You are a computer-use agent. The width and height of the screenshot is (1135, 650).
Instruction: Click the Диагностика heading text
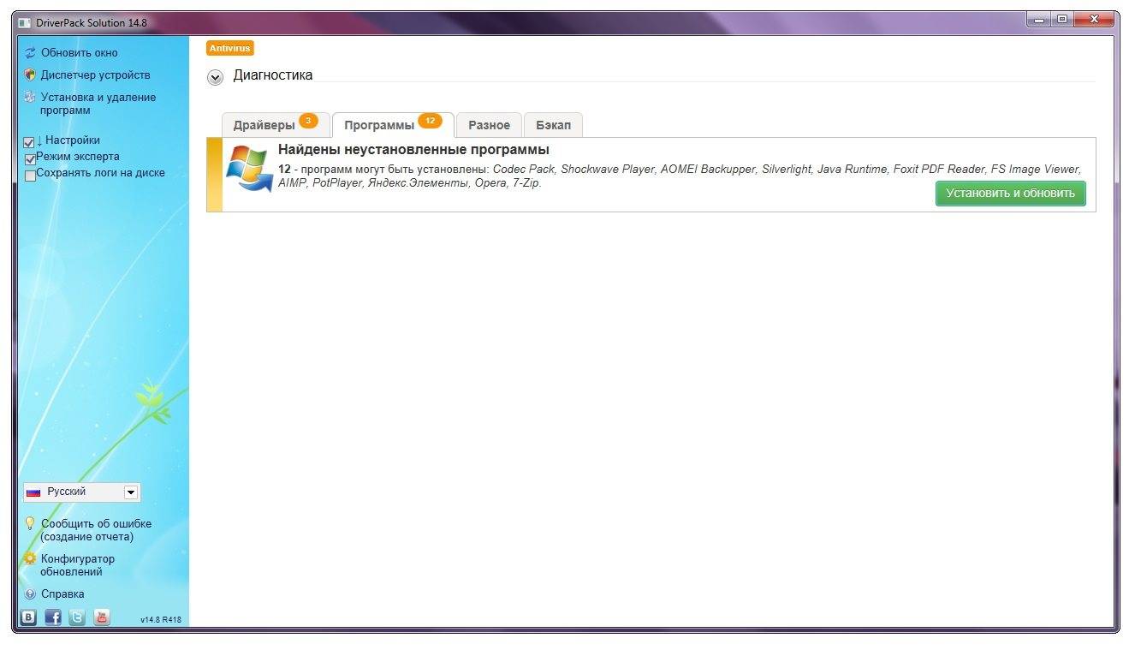pyautogui.click(x=273, y=75)
